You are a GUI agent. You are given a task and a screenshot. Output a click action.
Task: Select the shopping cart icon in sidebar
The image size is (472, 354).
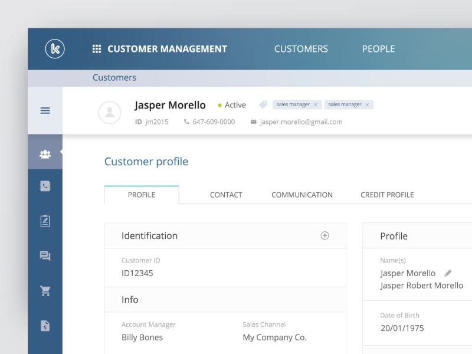[45, 290]
